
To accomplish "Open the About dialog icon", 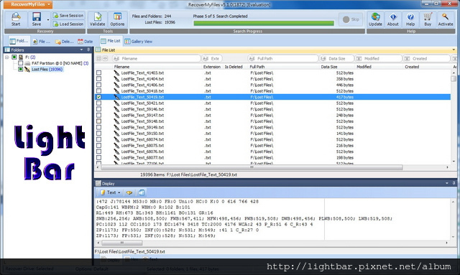I will pos(393,19).
